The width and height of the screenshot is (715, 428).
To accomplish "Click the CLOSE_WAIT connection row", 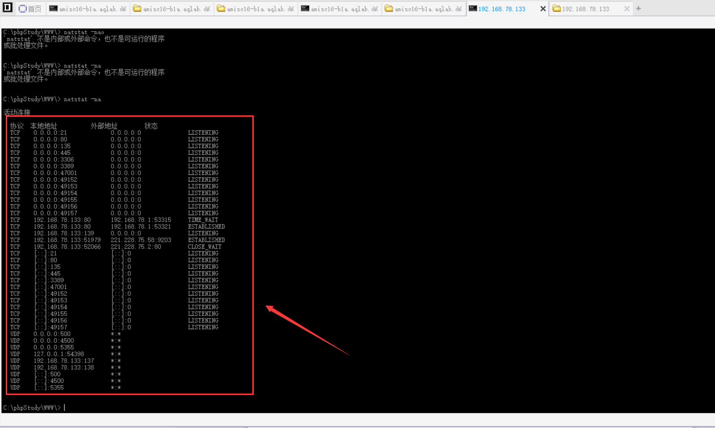I will (x=116, y=246).
